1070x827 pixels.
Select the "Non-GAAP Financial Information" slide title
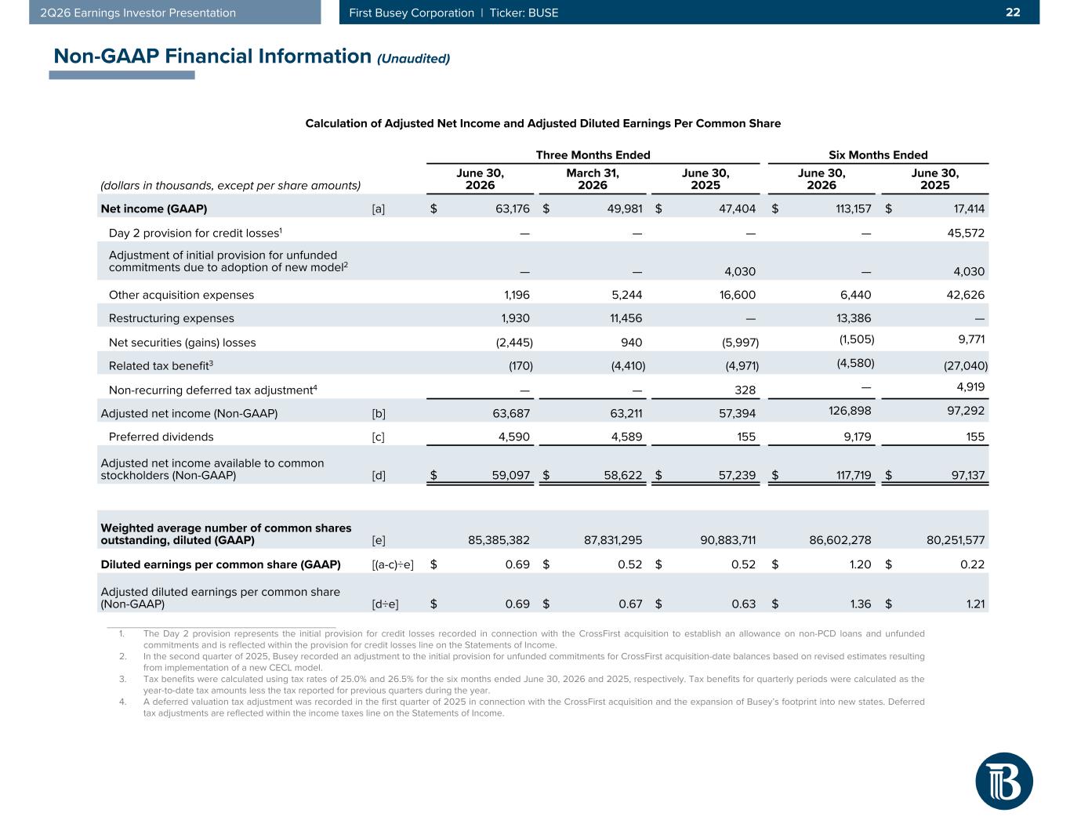[x=212, y=56]
